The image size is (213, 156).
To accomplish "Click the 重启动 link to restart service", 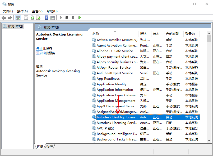I will point(41,53).
